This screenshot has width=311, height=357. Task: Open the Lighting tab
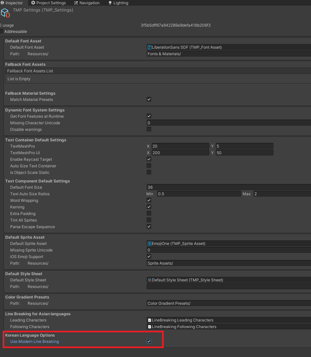118,3
